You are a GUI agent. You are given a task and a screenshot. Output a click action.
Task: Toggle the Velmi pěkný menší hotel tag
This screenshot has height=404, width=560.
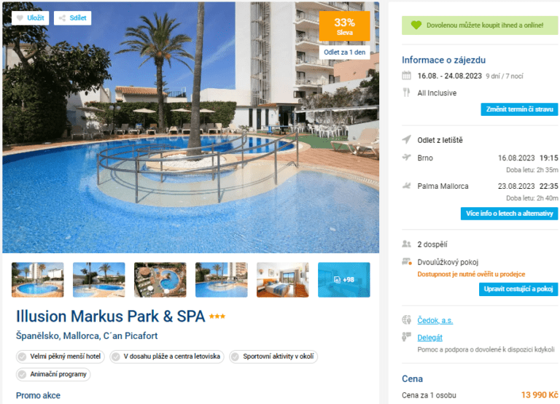61,356
